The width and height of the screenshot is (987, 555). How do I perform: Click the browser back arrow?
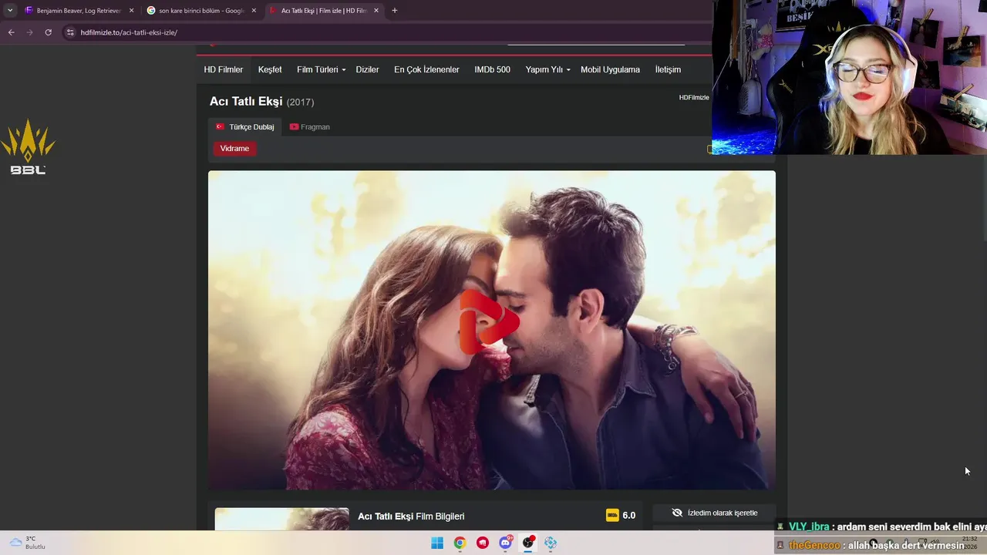[11, 32]
